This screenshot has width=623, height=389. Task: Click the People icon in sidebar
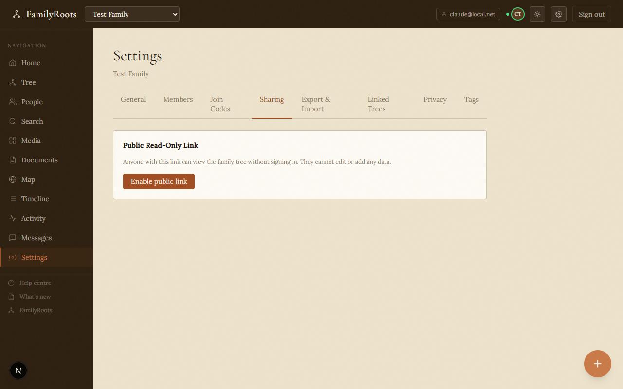(13, 102)
